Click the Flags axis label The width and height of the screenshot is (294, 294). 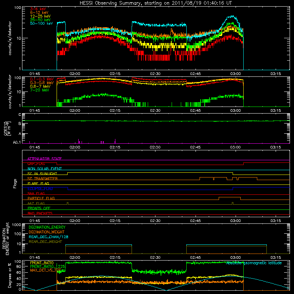15,183
